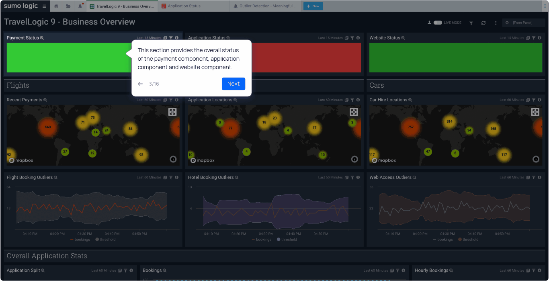Click the magnifier beside Recent Payments title
This screenshot has height=281, width=549.
click(45, 100)
